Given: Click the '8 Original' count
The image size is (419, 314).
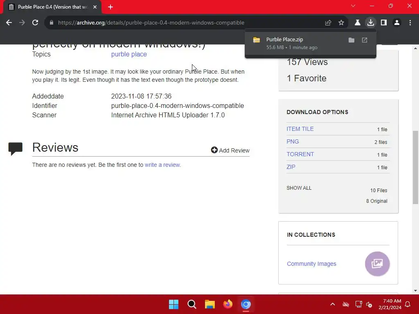Looking at the screenshot, I should tap(376, 201).
